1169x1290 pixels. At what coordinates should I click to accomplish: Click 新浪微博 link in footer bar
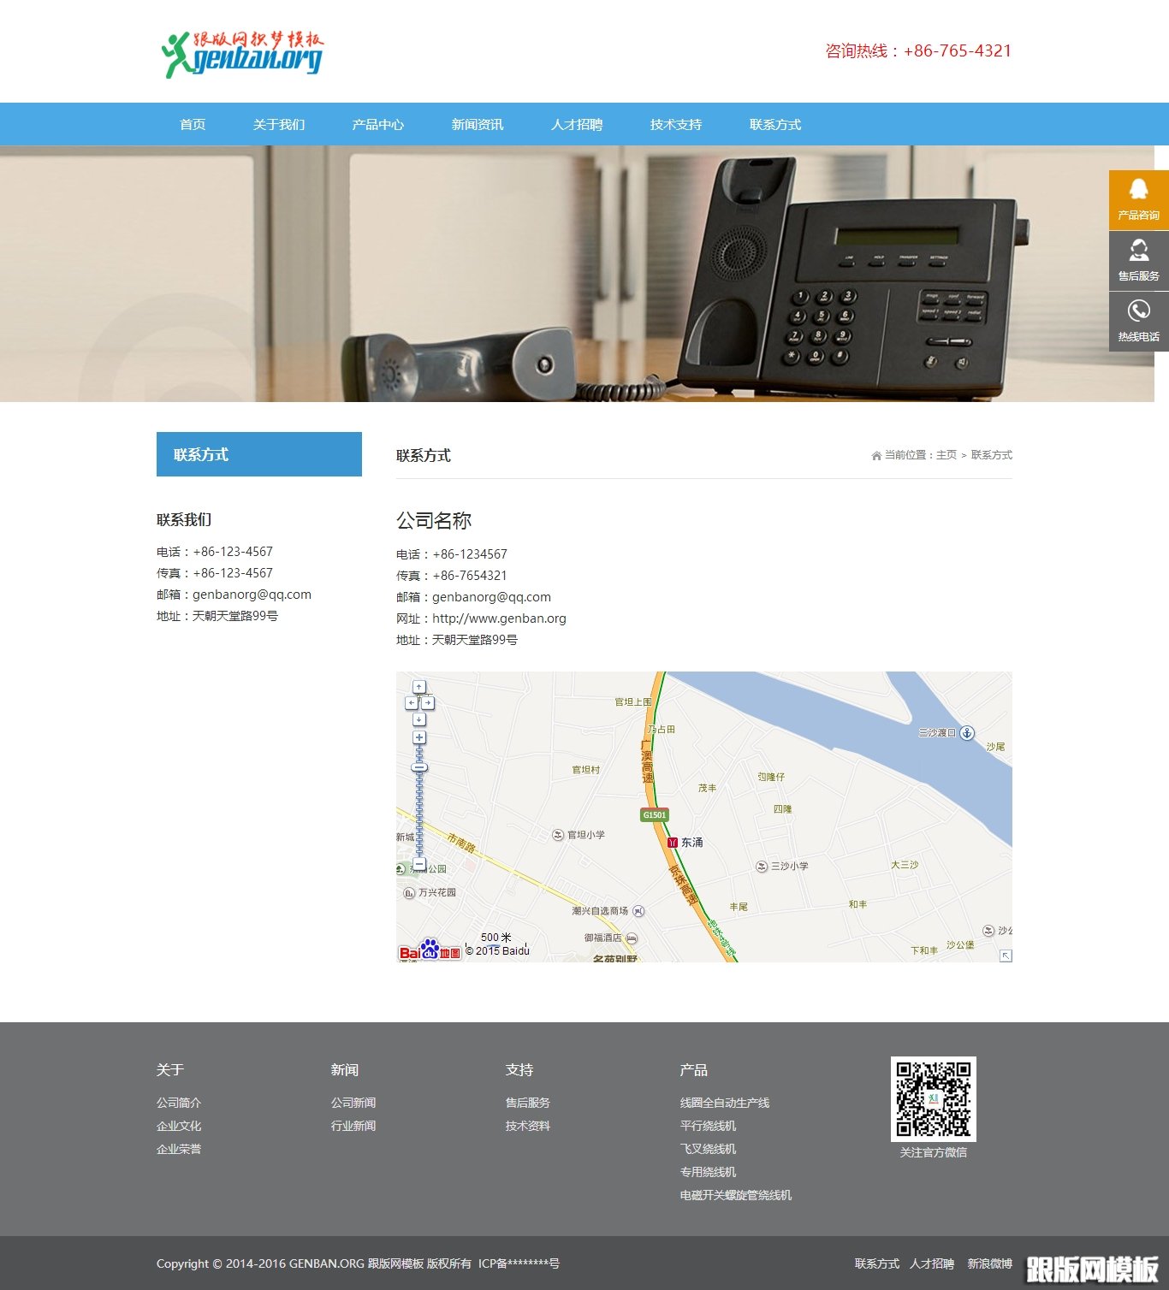click(989, 1263)
